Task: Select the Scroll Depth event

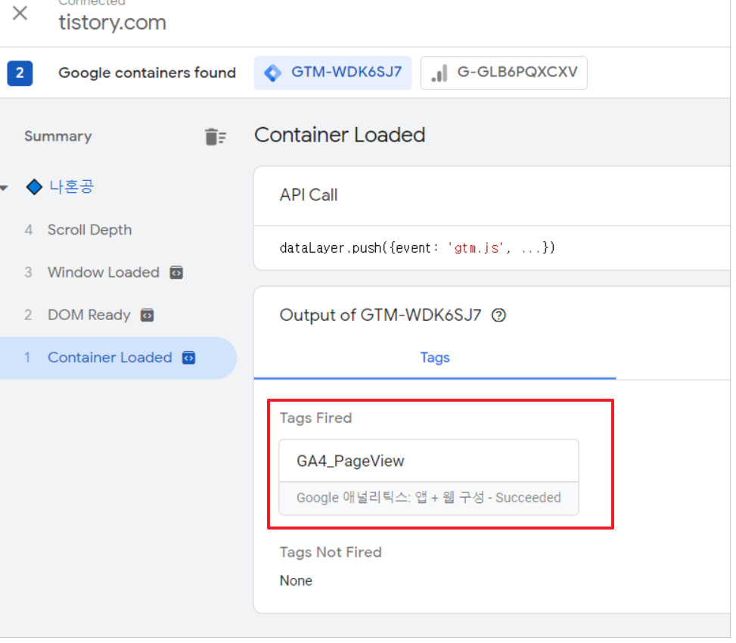Action: tap(89, 230)
